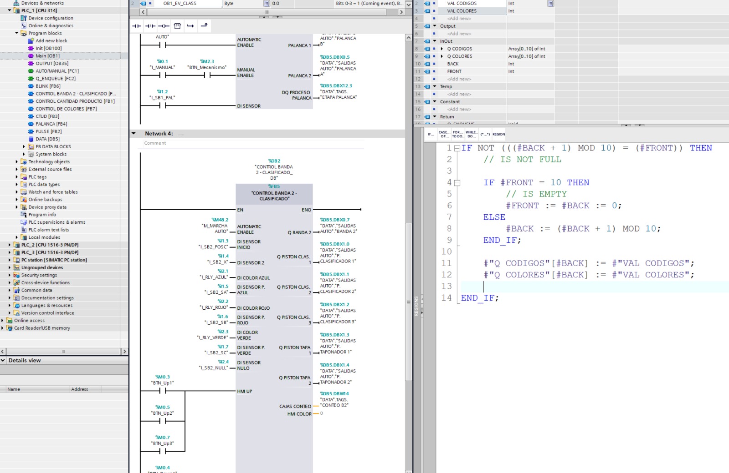Image resolution: width=729 pixels, height=473 pixels.
Task: Open the Main [OB1] block
Action: pyautogui.click(x=47, y=56)
